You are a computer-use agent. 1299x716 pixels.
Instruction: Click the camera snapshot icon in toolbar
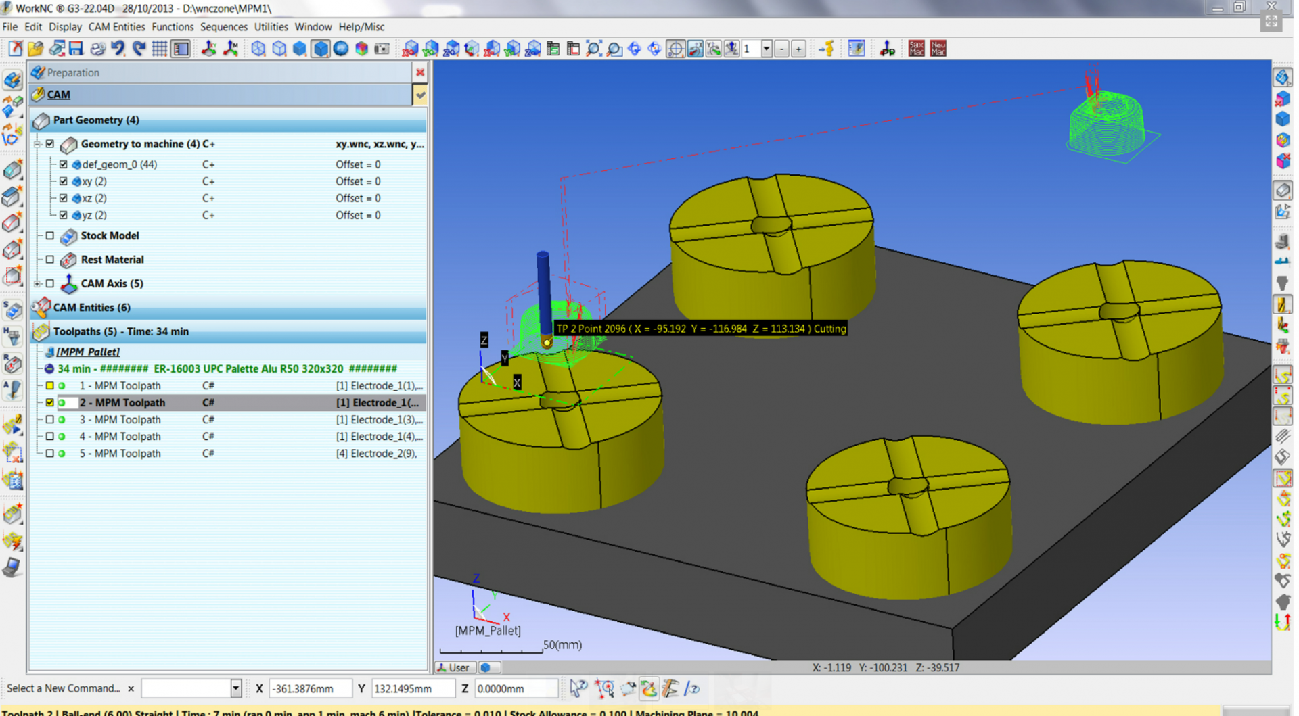click(382, 49)
